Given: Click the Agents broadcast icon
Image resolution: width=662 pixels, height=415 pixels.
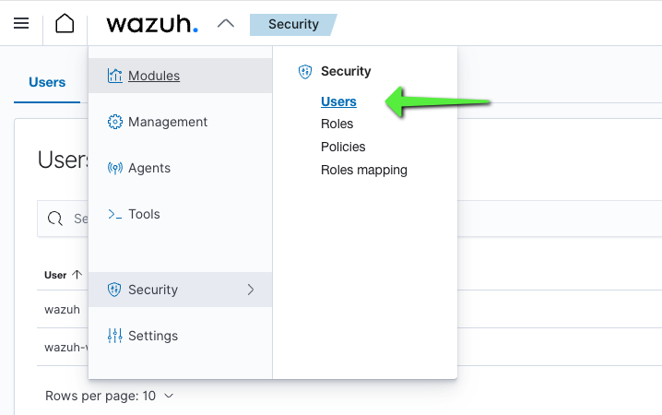Looking at the screenshot, I should pos(115,168).
